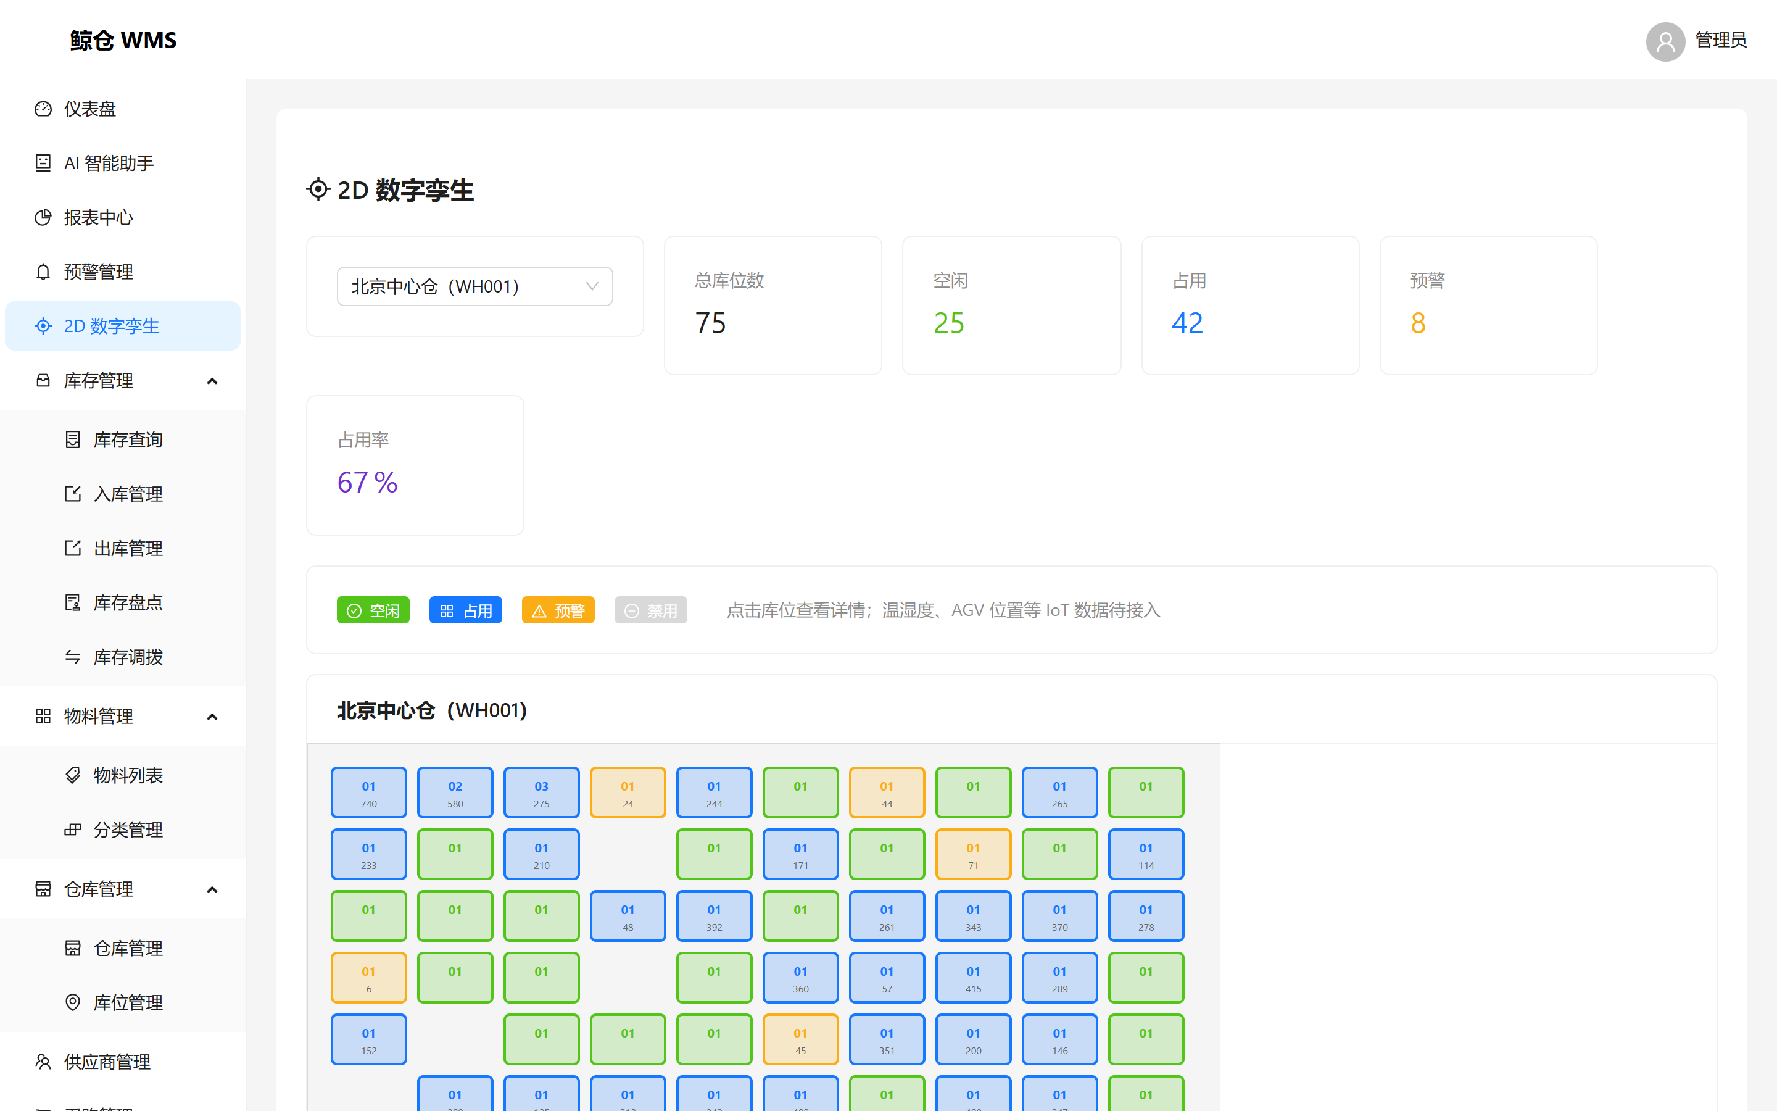
Task: Select occupied slot with quantity 114
Action: 1146,855
